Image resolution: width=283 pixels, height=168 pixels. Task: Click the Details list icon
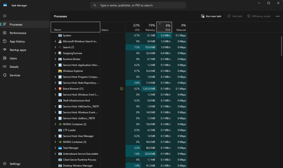pos(5,67)
